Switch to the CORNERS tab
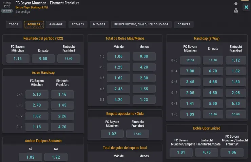This screenshot has height=162, width=251. pos(184,24)
